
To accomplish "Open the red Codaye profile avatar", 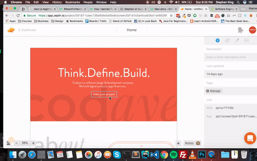I will point(252,30).
